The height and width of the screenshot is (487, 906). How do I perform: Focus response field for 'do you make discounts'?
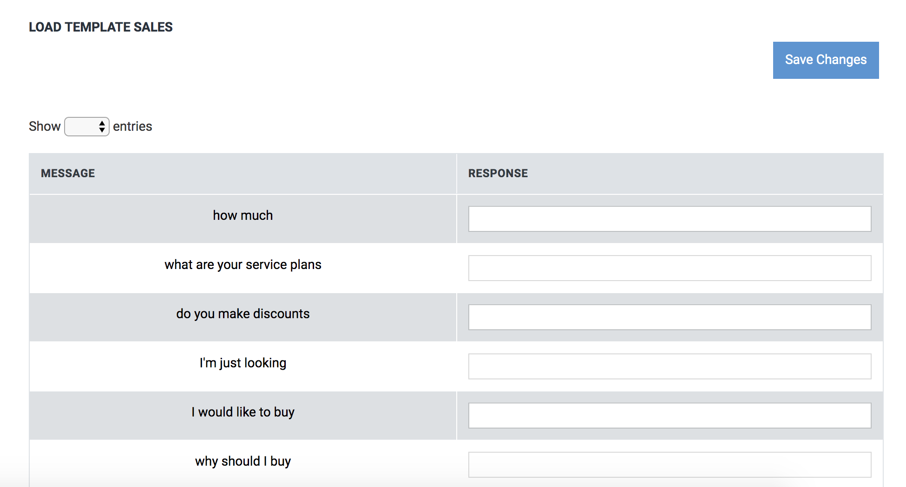[x=670, y=317]
